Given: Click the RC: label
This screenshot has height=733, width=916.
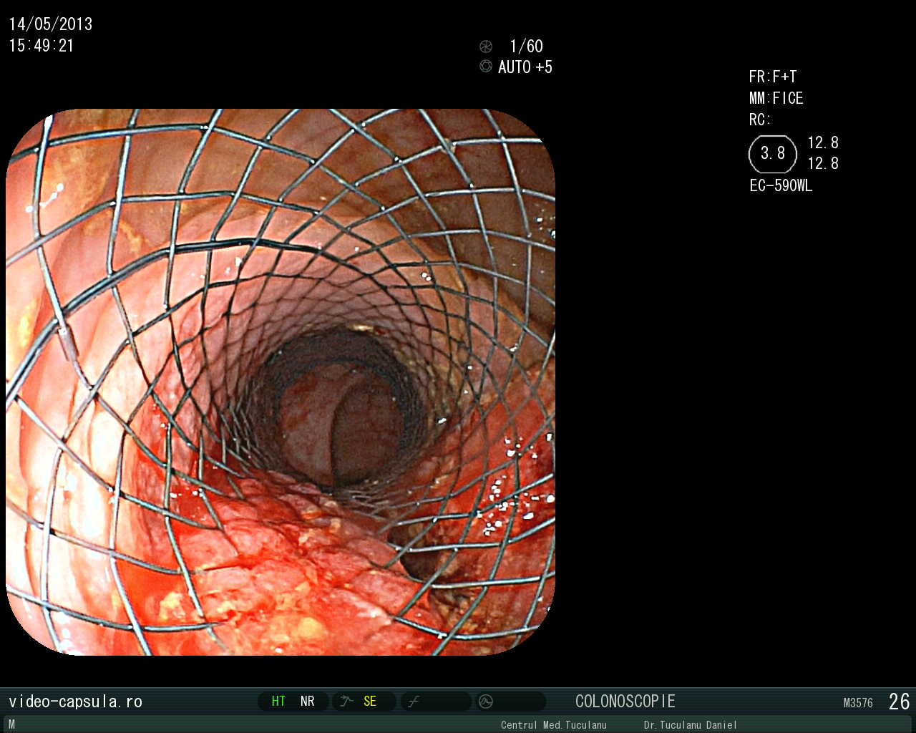Looking at the screenshot, I should pos(760,120).
